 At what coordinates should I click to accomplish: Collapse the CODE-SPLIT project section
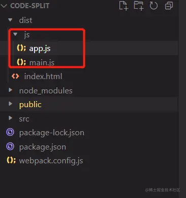pos(4,6)
